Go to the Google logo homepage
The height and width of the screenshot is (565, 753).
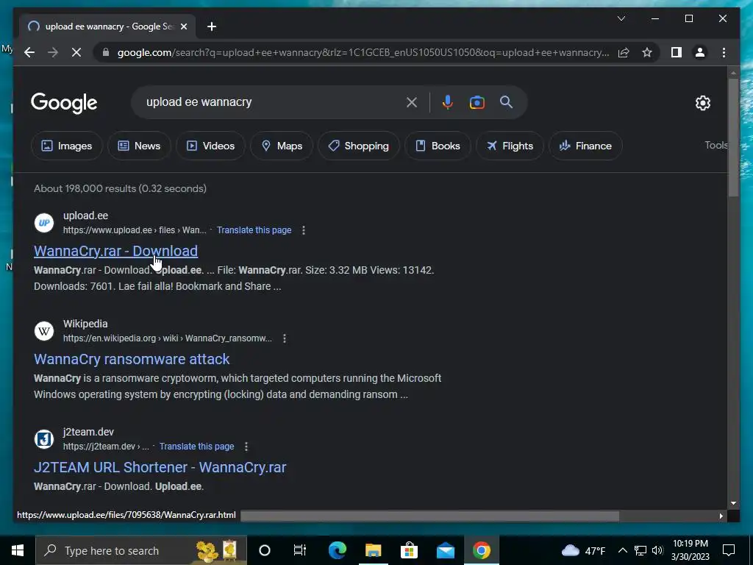[x=64, y=103]
